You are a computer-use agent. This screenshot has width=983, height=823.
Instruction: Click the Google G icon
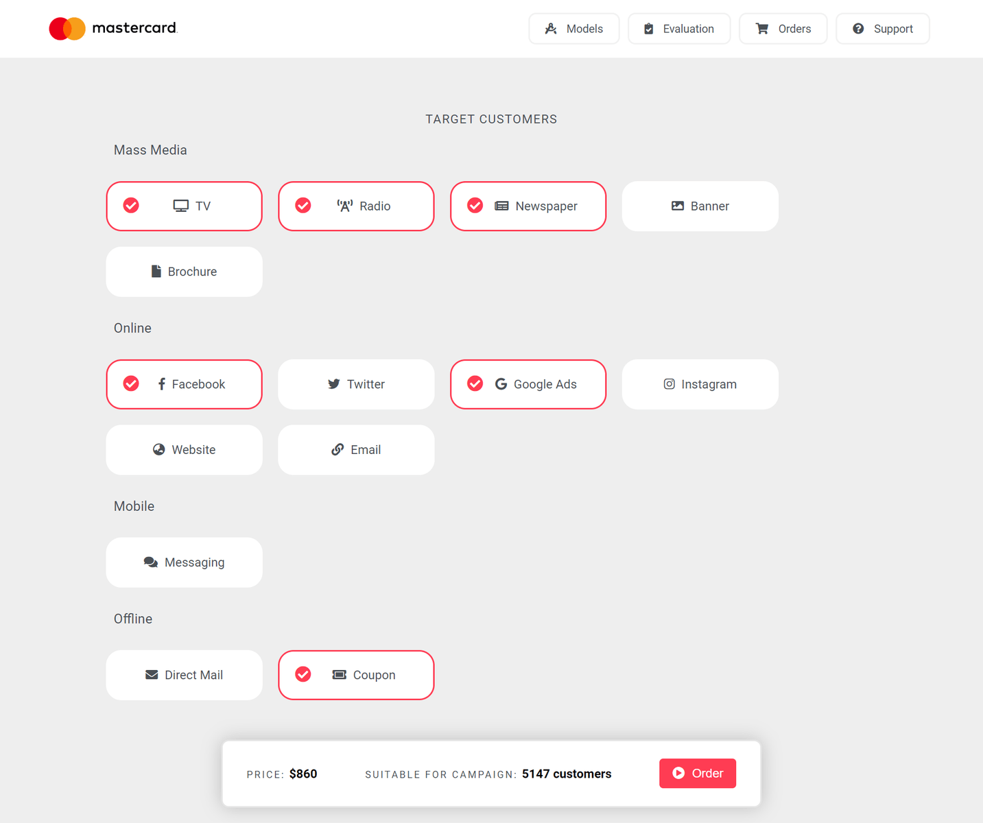pos(501,384)
